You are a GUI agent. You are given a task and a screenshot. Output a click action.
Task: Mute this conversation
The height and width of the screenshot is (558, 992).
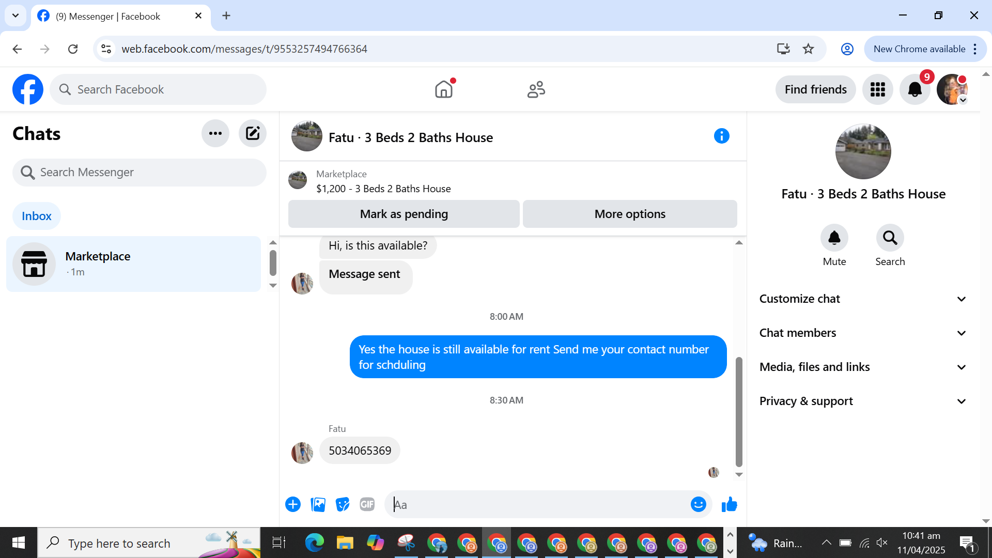(x=834, y=238)
